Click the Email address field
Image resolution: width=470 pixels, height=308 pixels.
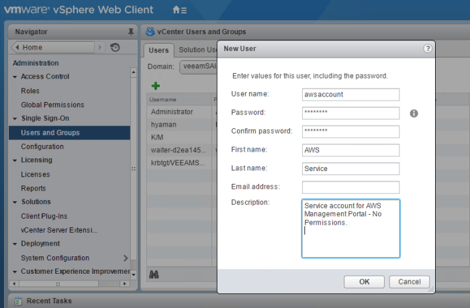click(x=350, y=187)
